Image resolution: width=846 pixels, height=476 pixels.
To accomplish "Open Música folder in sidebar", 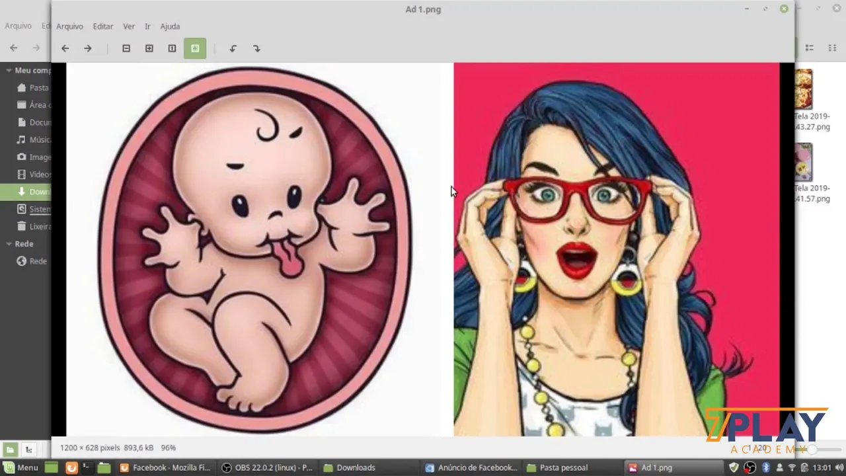I will (33, 139).
